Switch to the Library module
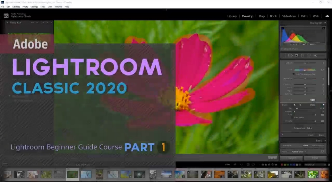The image size is (332, 182). (x=232, y=16)
